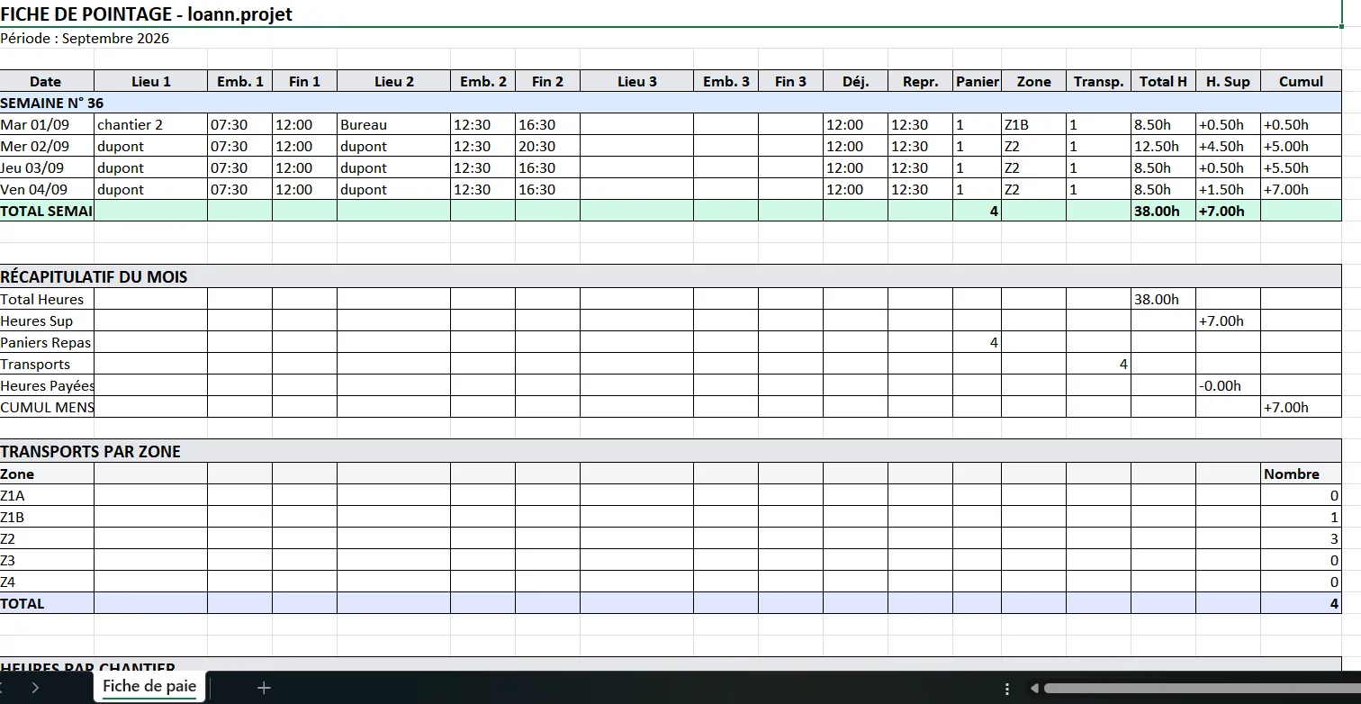Click the Cumul header cell
Image resolution: width=1361 pixels, height=704 pixels.
(1302, 81)
